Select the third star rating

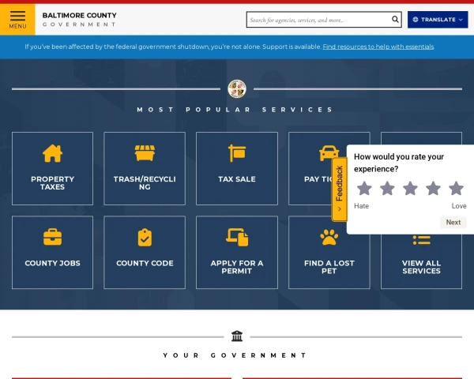(x=410, y=188)
